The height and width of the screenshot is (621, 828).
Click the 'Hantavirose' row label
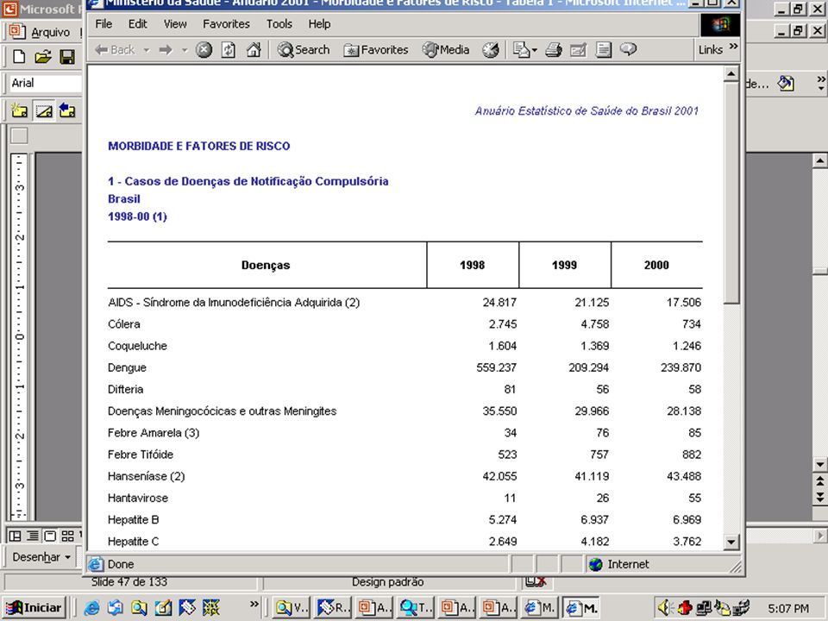pyautogui.click(x=138, y=498)
